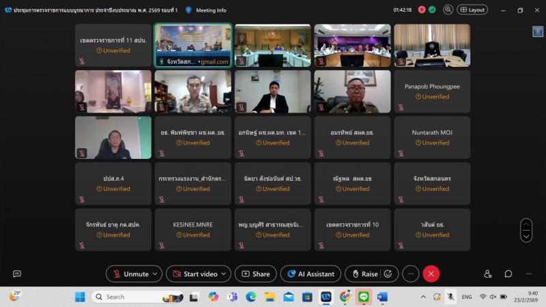546x307 pixels.
Task: Open Microsoft Store from the taskbar
Action: tap(307, 297)
